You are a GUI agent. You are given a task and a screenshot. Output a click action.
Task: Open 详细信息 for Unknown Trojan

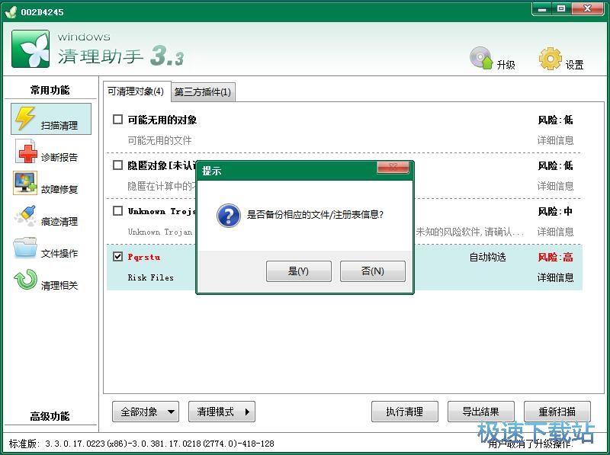coord(555,232)
